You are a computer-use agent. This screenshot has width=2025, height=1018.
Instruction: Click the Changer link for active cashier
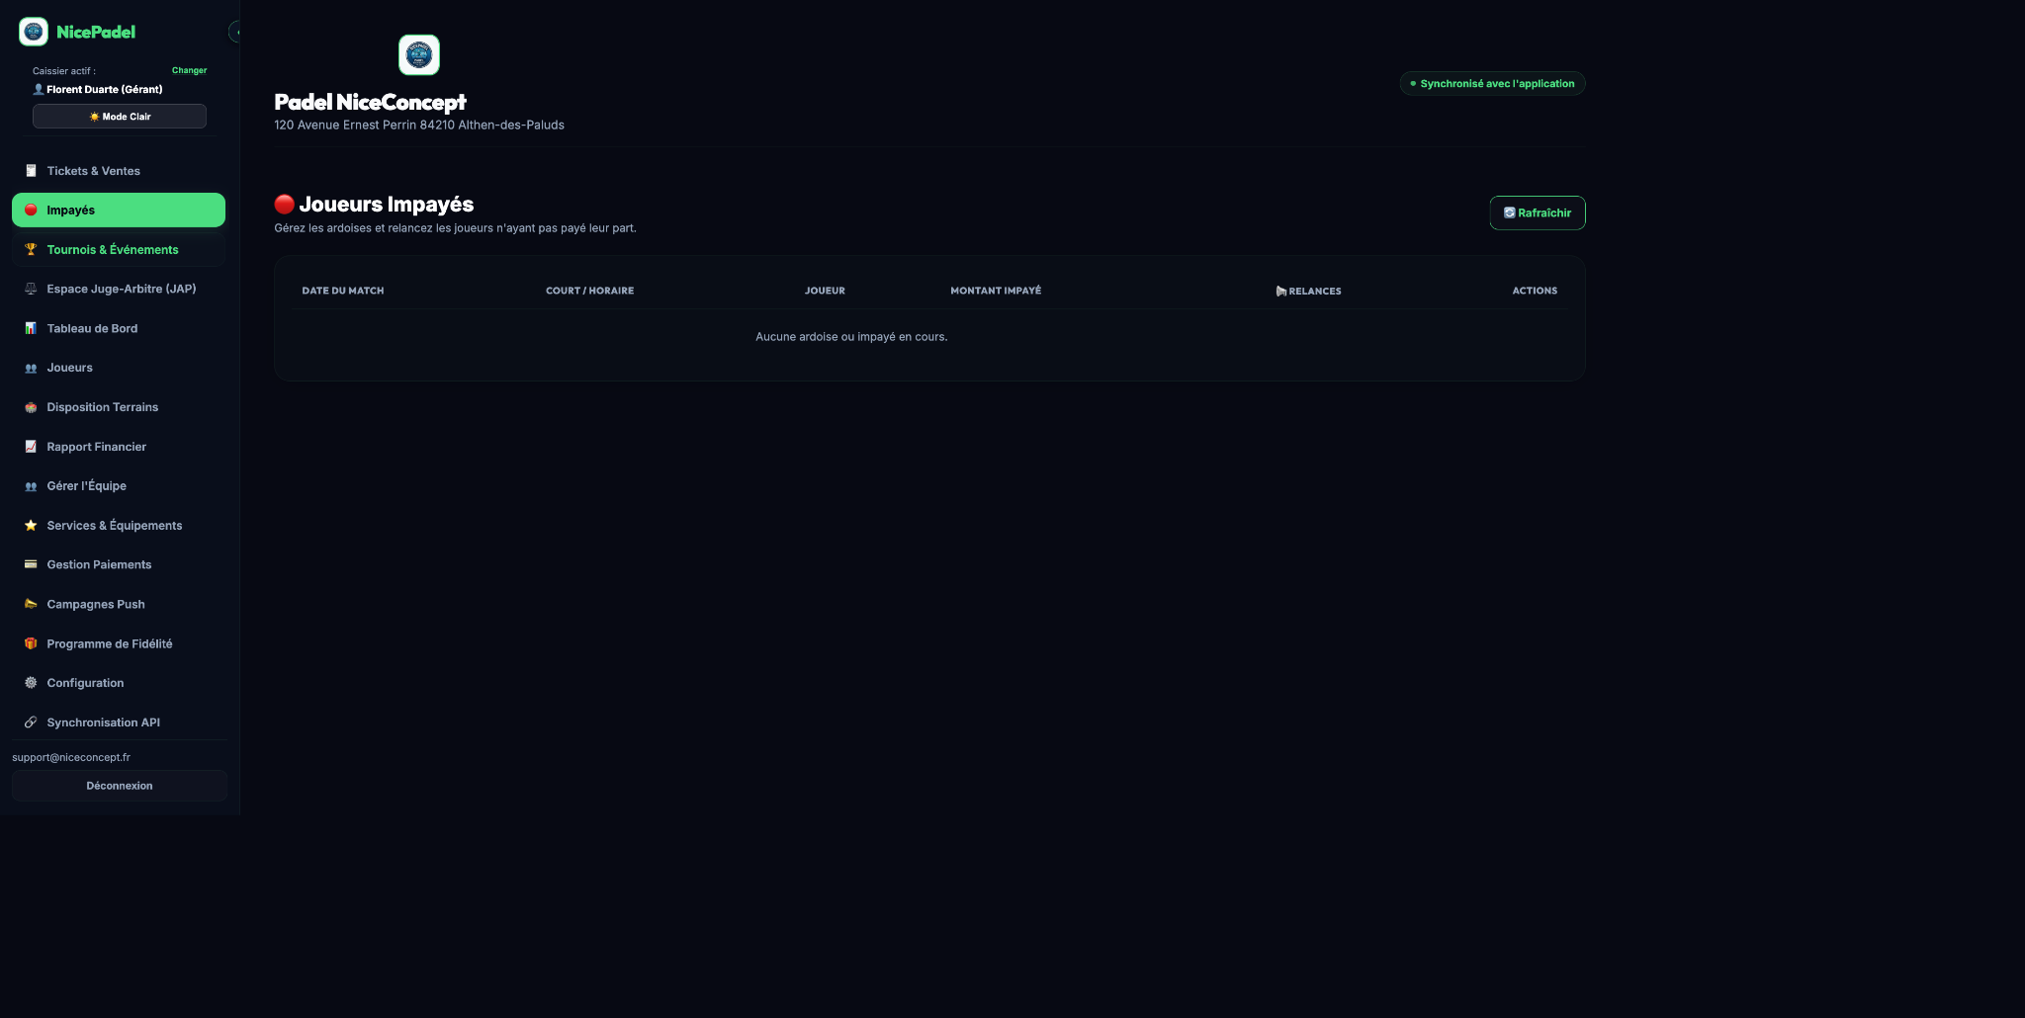point(189,70)
